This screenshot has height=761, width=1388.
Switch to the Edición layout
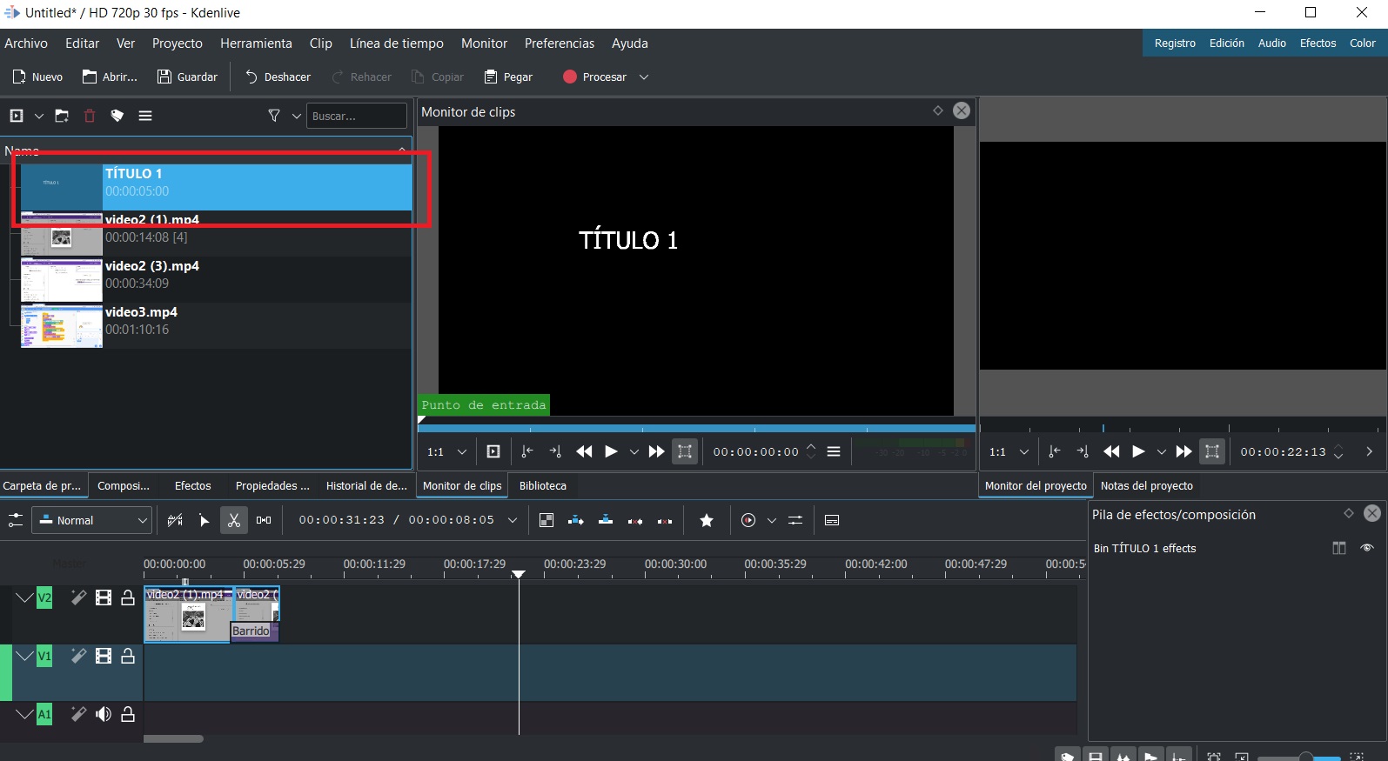[x=1227, y=43]
